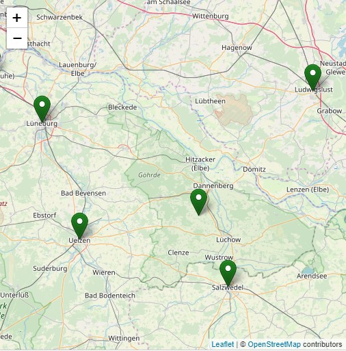The width and height of the screenshot is (346, 351).
Task: Click the Bad Bodenteich town label
Action: (x=110, y=296)
